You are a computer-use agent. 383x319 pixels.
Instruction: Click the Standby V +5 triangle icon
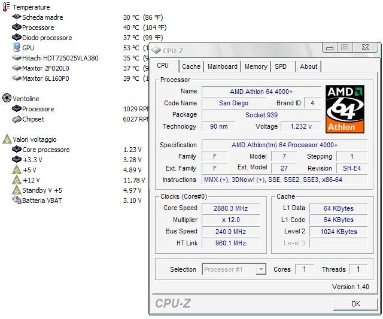tap(17, 190)
